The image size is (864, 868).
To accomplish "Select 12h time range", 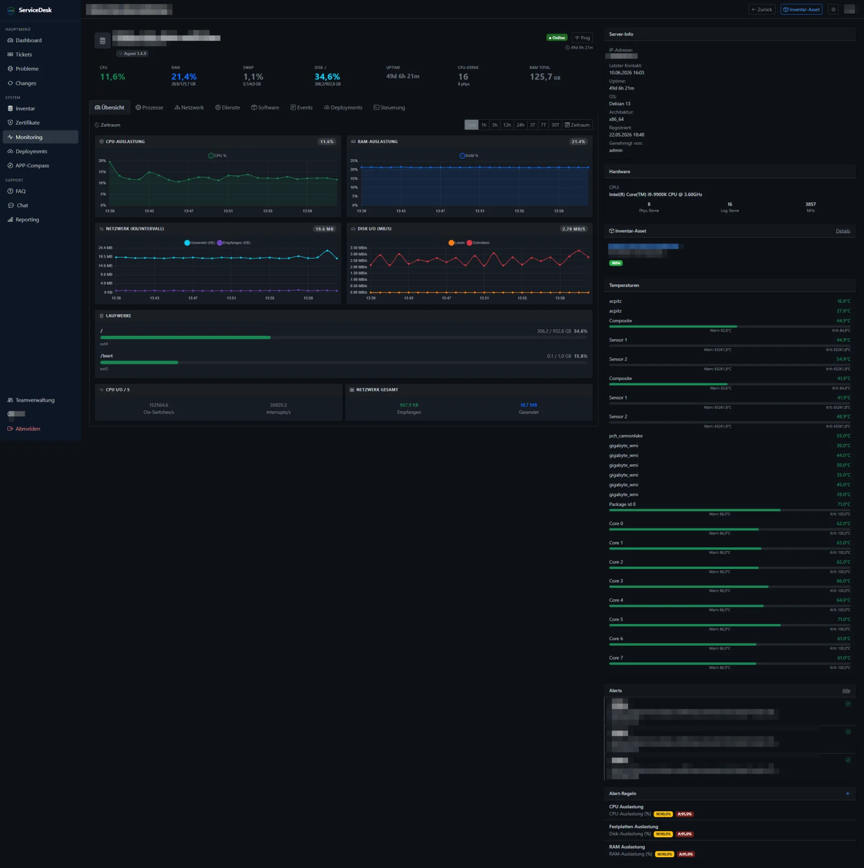I will (507, 125).
